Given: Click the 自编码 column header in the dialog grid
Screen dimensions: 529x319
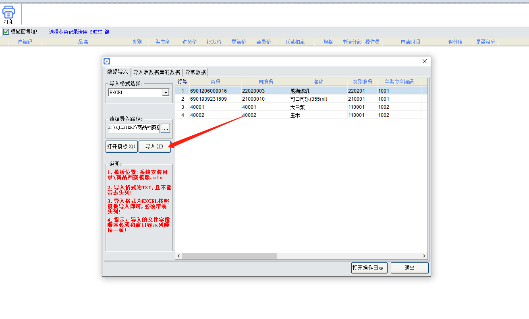Looking at the screenshot, I should [x=266, y=82].
